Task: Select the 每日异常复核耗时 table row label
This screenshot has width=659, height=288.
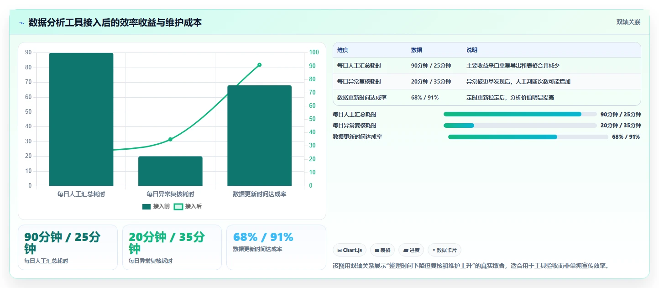Action: pyautogui.click(x=359, y=82)
